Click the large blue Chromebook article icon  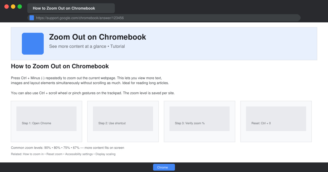(33, 44)
